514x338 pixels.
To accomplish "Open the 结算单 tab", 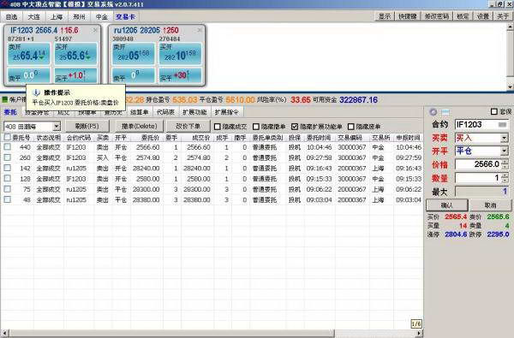I will coord(140,112).
